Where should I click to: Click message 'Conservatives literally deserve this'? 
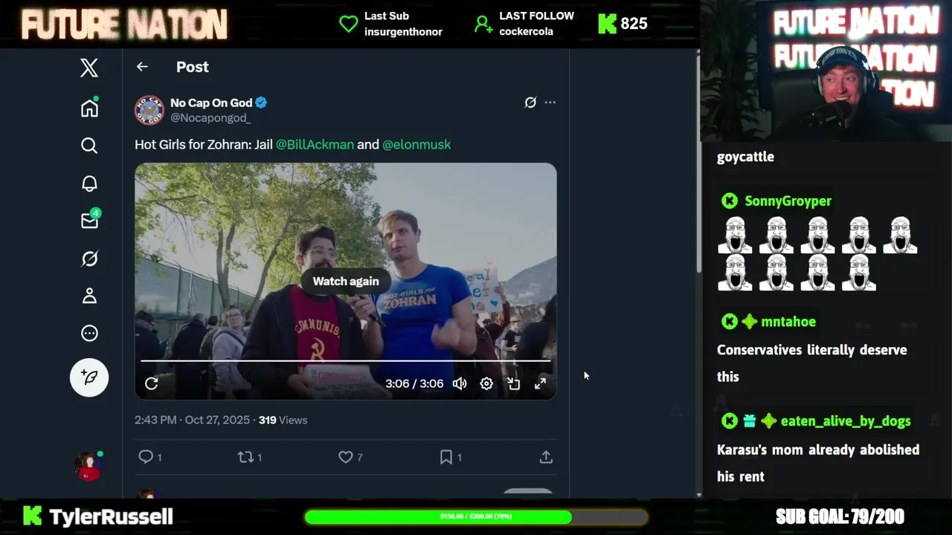coord(812,363)
